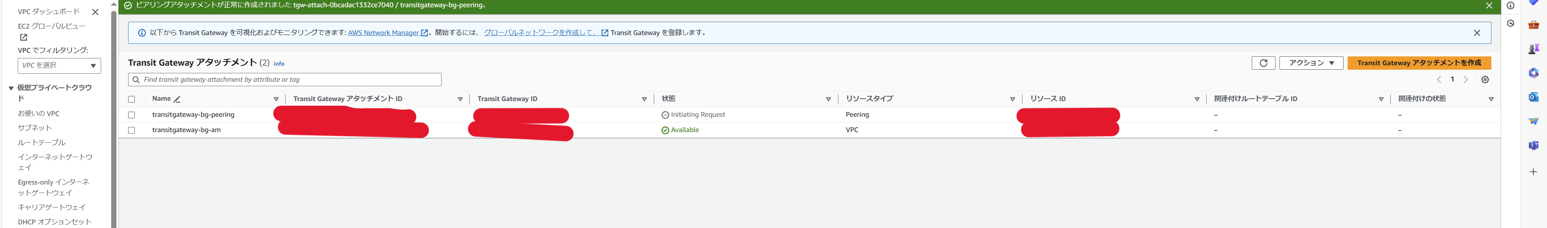The height and width of the screenshot is (228, 1547).
Task: Click the info circle icon in the blue banner
Action: 142,33
